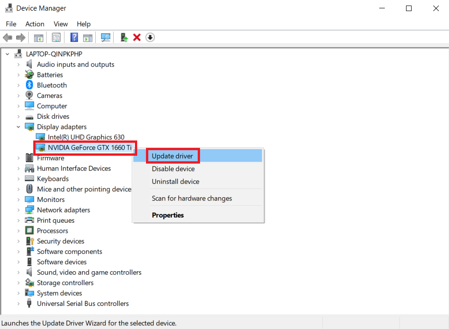The width and height of the screenshot is (449, 329).
Task: Select the Universal Serial Bus controllers item
Action: (x=83, y=304)
